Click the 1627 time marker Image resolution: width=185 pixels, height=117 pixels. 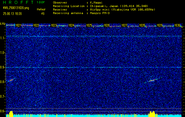(124, 25)
